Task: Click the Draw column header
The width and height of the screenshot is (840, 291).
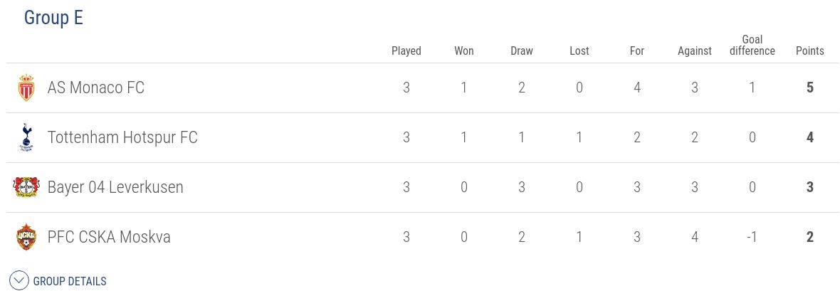Action: (522, 51)
